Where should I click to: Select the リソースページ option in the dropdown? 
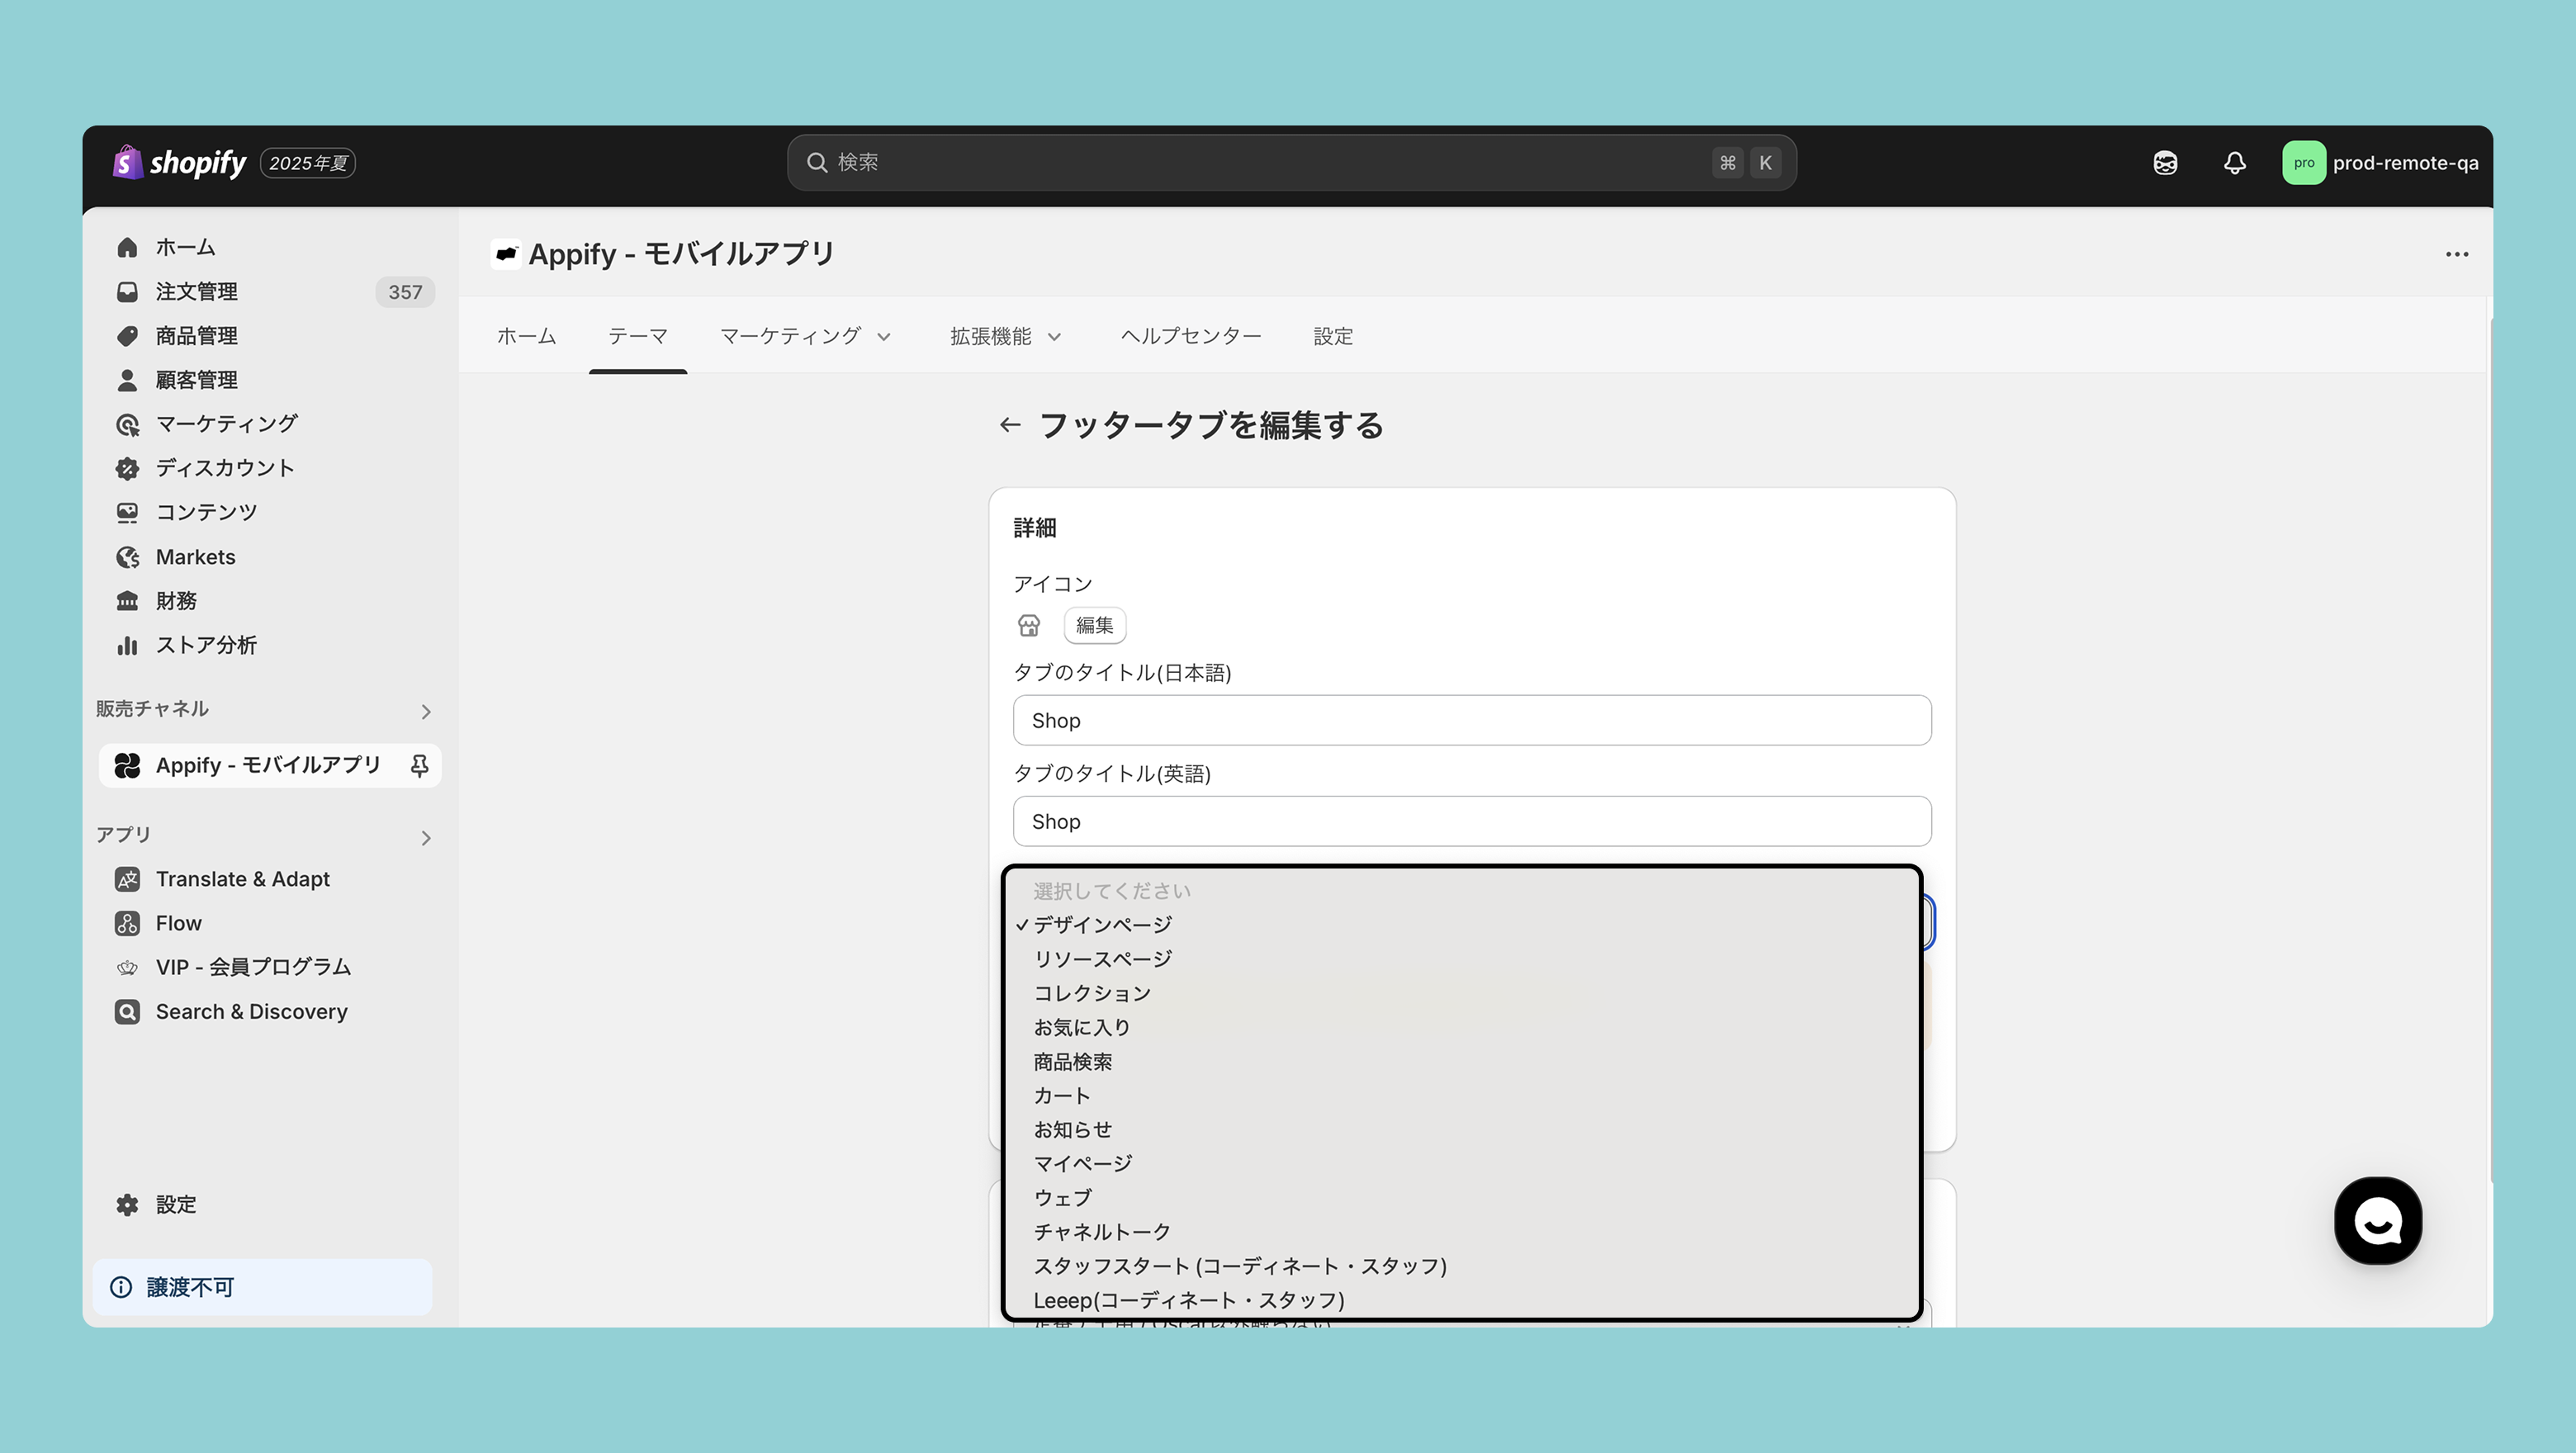tap(1102, 959)
